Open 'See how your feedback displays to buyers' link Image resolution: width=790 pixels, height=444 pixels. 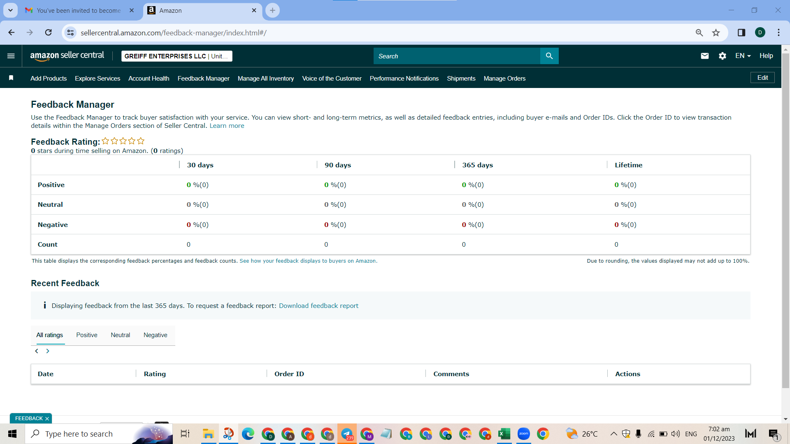[x=309, y=261]
